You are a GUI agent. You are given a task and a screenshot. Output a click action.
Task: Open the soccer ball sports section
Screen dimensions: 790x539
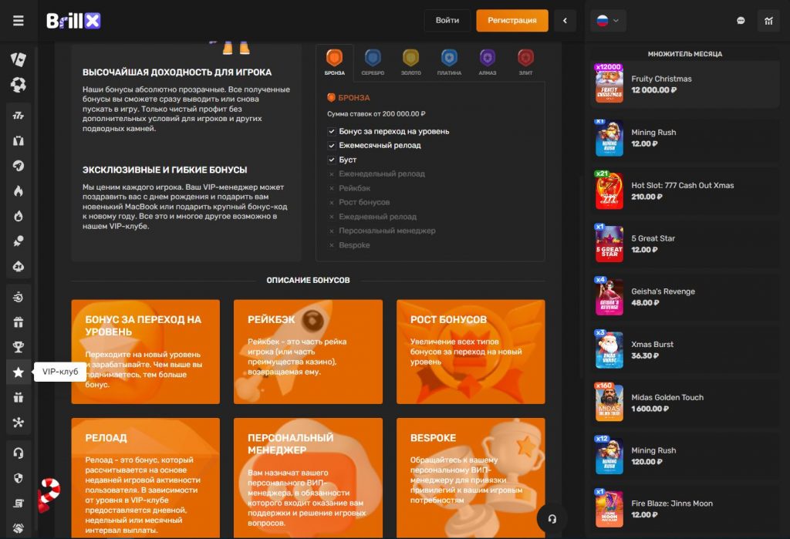(x=19, y=85)
